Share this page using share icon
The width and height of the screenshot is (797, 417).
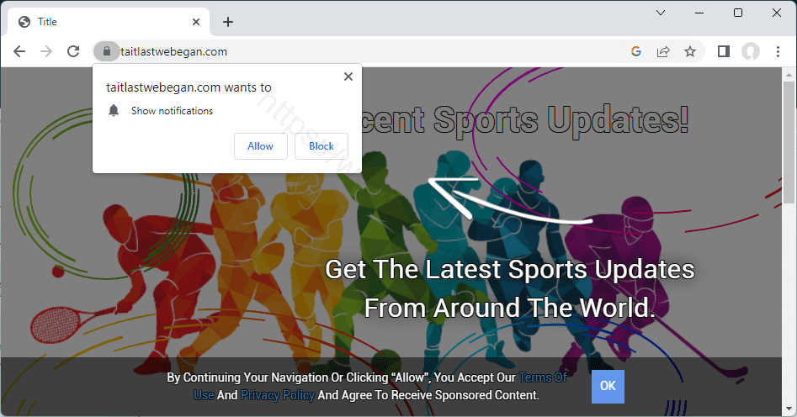663,51
